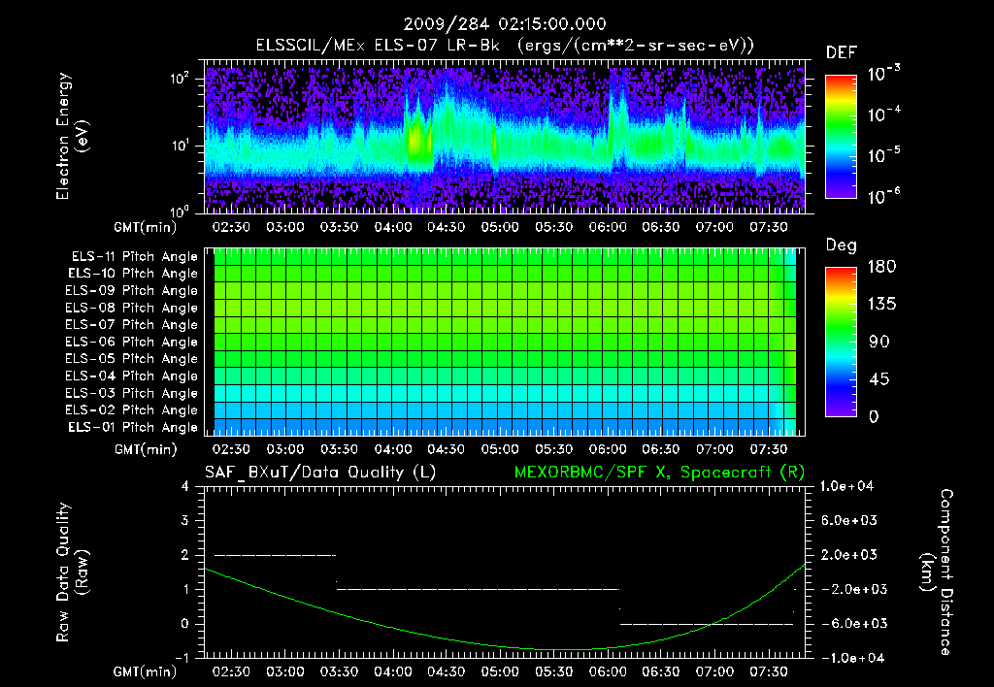Click the 135 tick on the Deg scale
The image size is (994, 687).
click(881, 305)
